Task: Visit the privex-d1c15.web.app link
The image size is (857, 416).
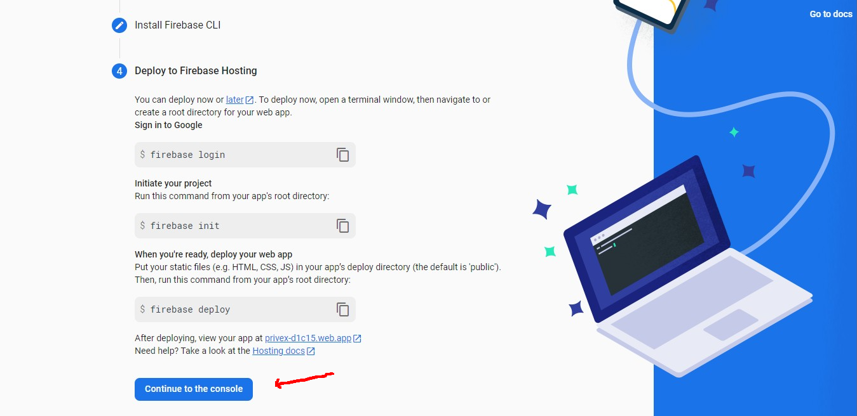Action: (308, 338)
